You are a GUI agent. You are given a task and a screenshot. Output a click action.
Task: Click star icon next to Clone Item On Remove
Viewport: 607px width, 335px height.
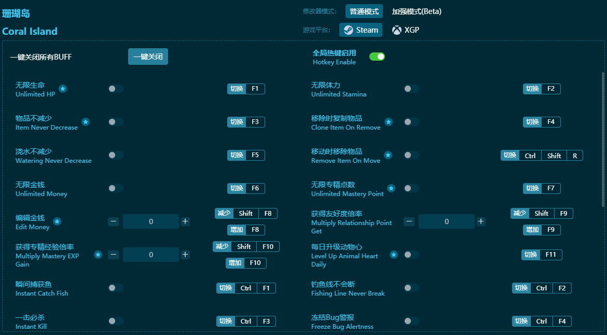pos(389,122)
